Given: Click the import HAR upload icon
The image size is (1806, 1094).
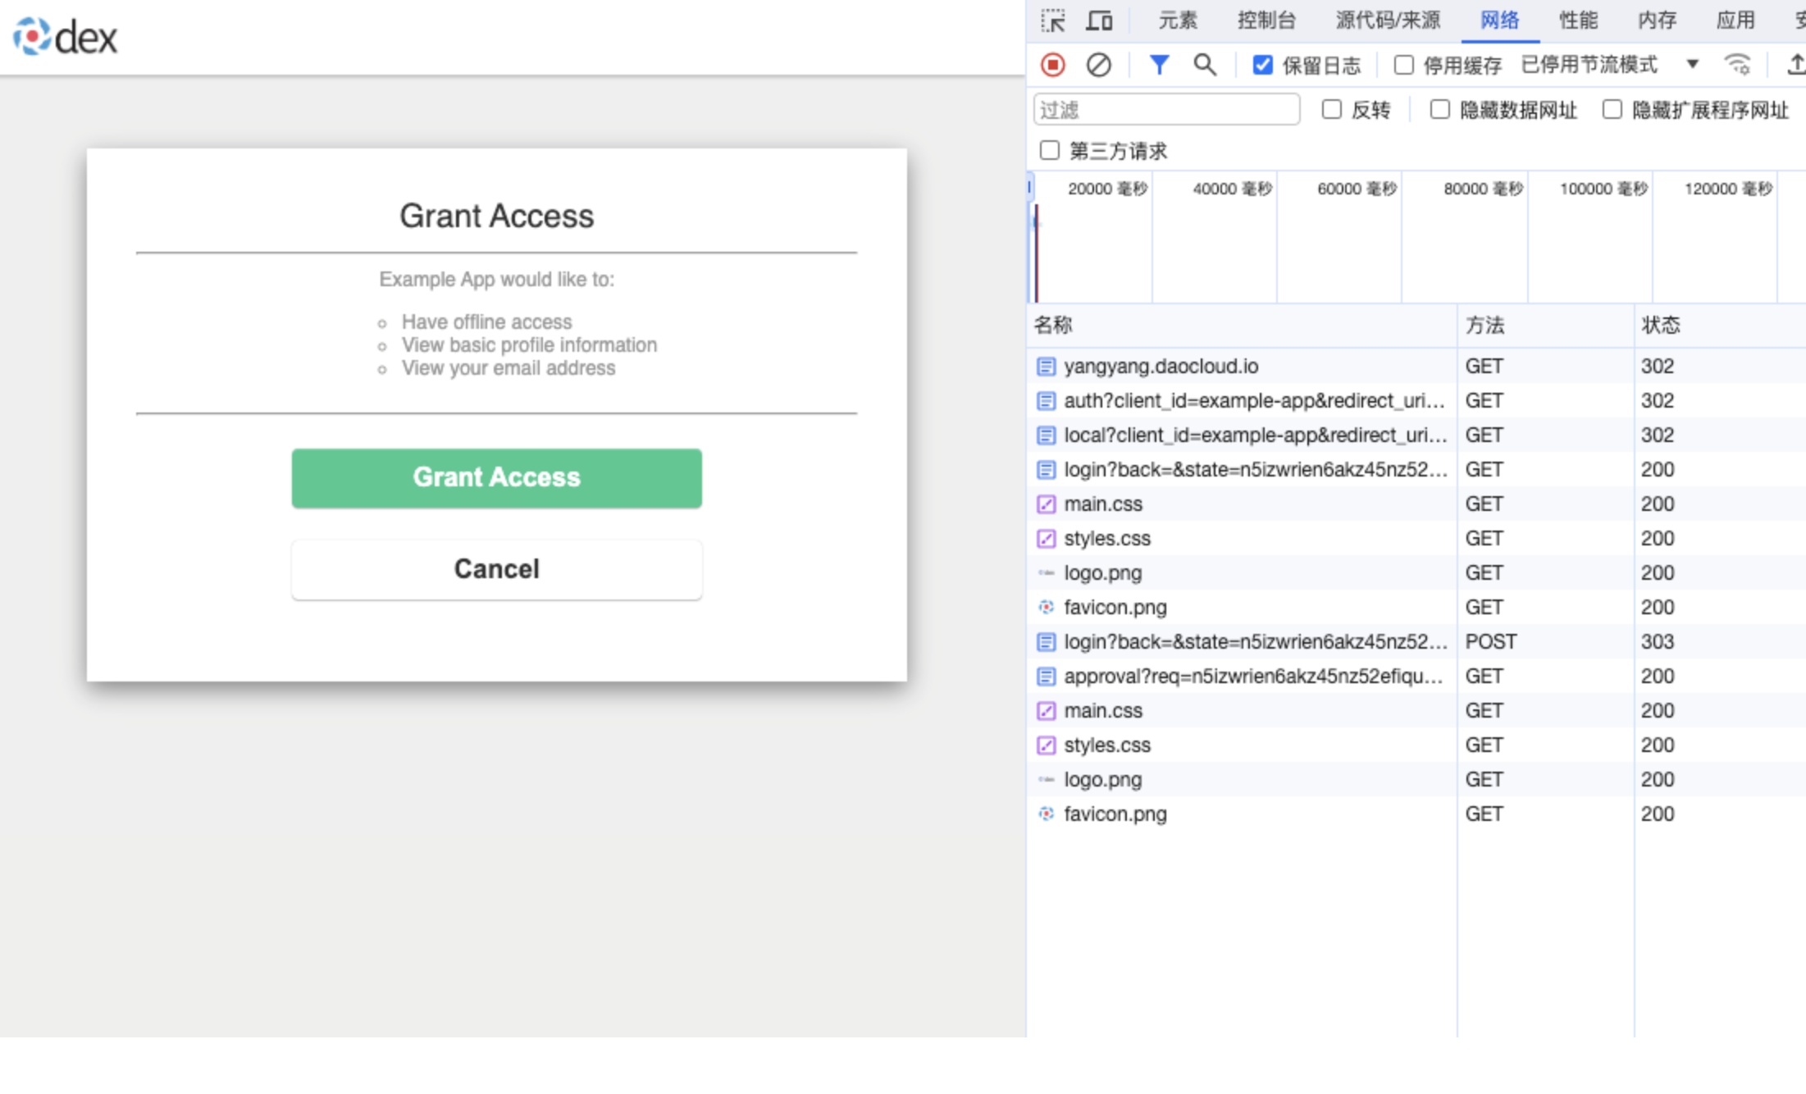Looking at the screenshot, I should pyautogui.click(x=1795, y=65).
